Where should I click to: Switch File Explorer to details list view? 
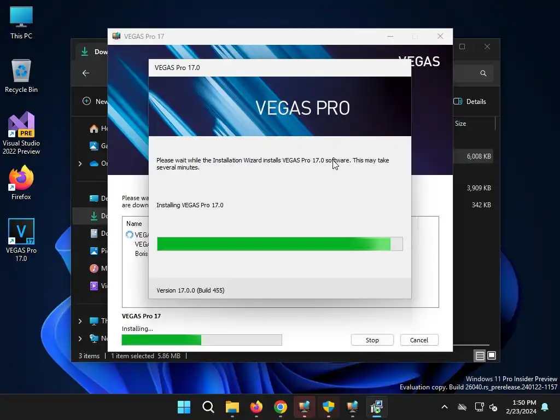click(480, 355)
